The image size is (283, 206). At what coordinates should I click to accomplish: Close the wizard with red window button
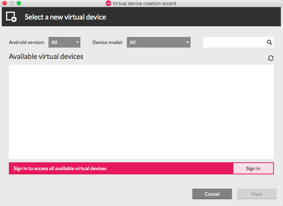coord(5,3)
